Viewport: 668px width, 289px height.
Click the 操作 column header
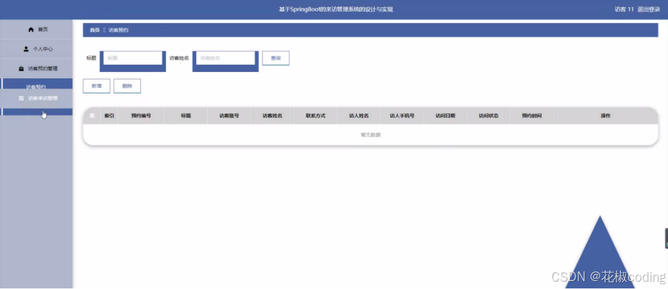coord(605,115)
